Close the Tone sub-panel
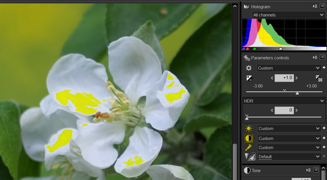 316,170
